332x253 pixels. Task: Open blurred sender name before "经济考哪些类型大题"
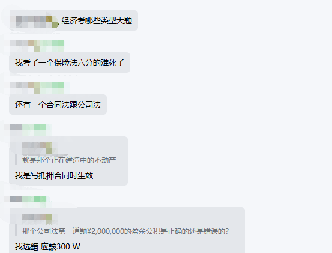31,22
